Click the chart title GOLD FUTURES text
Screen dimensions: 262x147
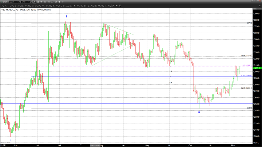tap(17, 10)
